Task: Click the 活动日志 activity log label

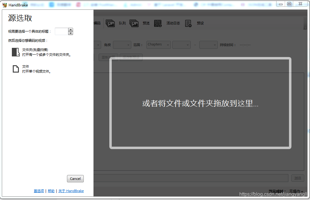Action: click(x=173, y=23)
